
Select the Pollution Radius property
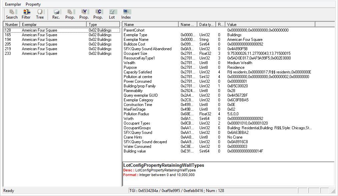pos(136,114)
